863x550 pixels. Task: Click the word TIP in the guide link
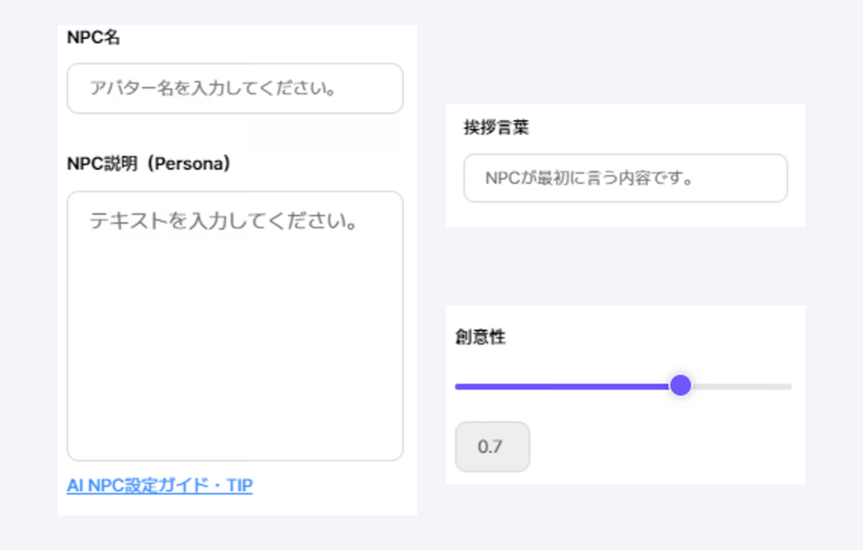(239, 486)
